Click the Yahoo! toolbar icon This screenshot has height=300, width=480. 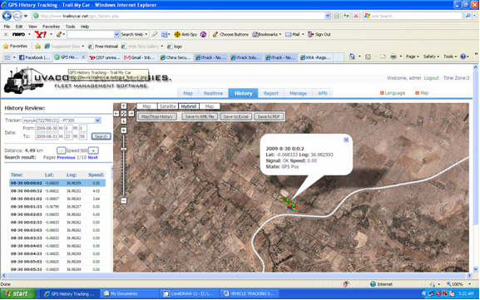[40, 35]
